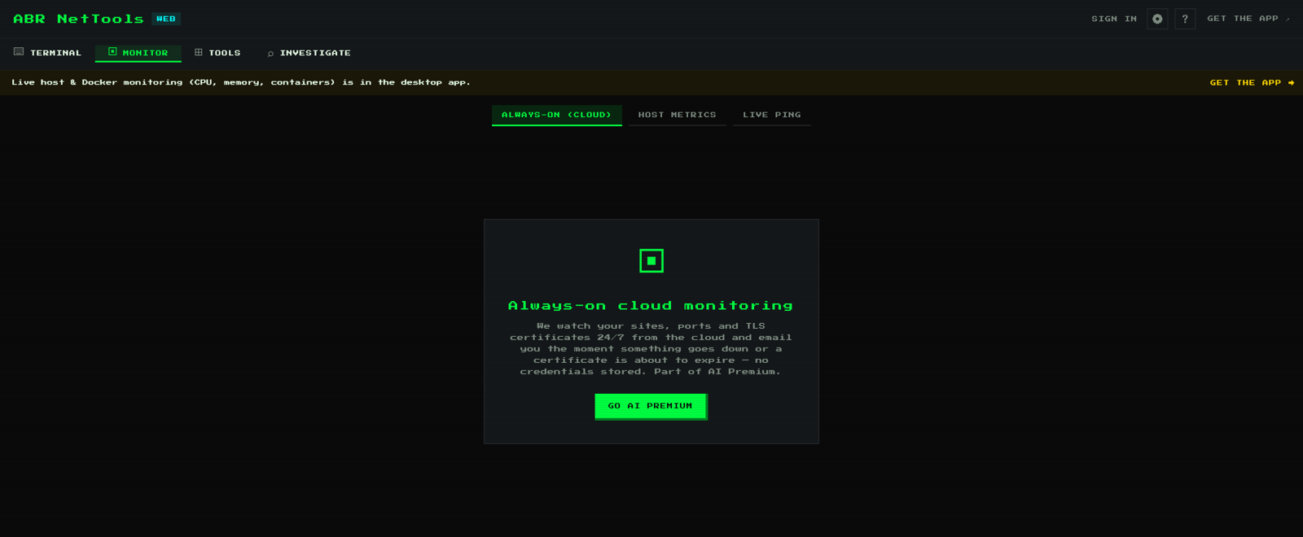Screen dimensions: 1303x537
Task: Click the yellow Get The App banner link
Action: (1252, 82)
